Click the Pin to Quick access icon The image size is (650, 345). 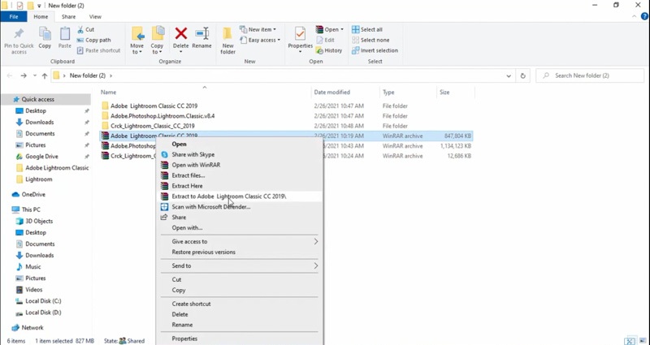click(x=19, y=33)
